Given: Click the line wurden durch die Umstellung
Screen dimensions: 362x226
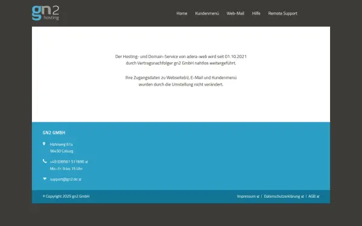Looking at the screenshot, I should (x=181, y=84).
